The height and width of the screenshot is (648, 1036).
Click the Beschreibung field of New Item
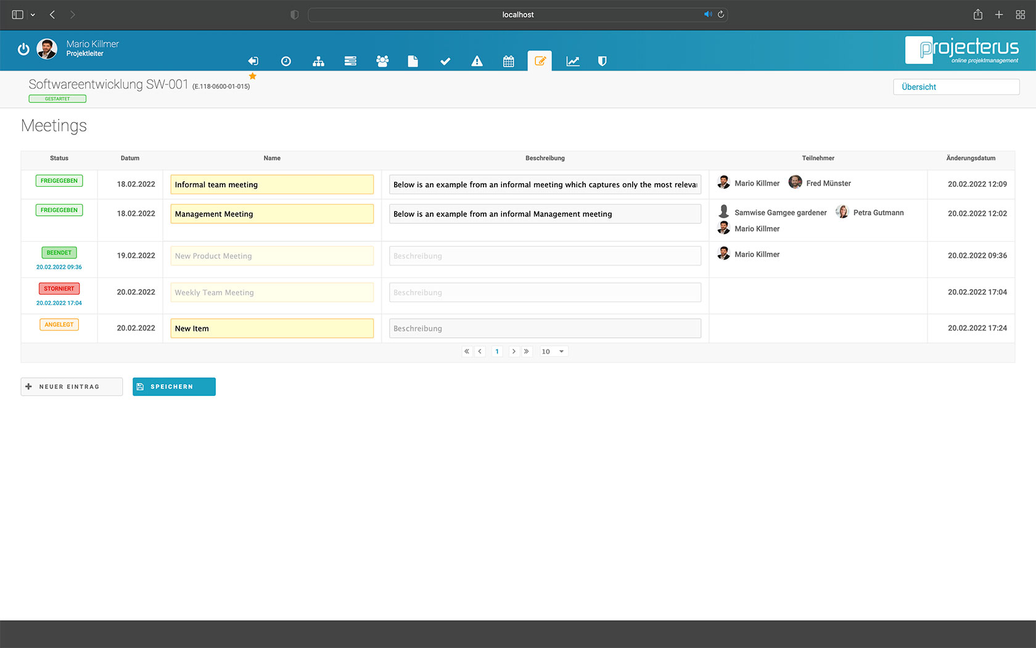coord(545,328)
